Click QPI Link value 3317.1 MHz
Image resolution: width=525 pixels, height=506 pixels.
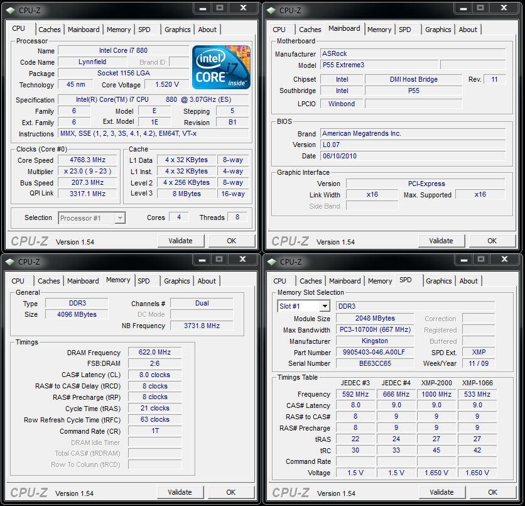[x=87, y=194]
